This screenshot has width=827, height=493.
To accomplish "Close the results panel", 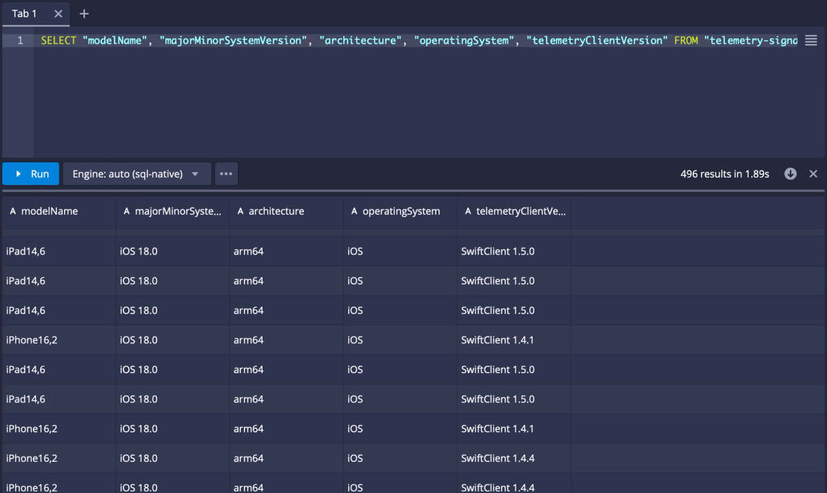I will (813, 174).
